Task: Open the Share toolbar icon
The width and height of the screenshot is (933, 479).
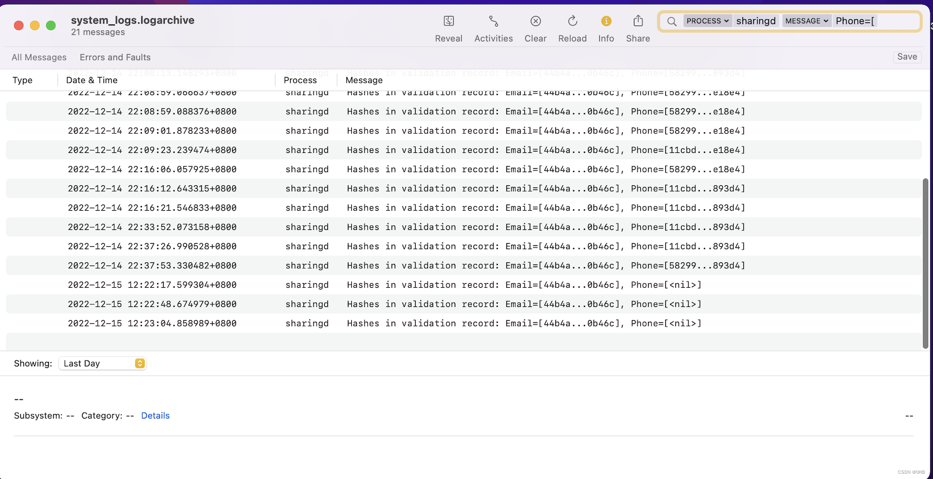Action: tap(638, 21)
